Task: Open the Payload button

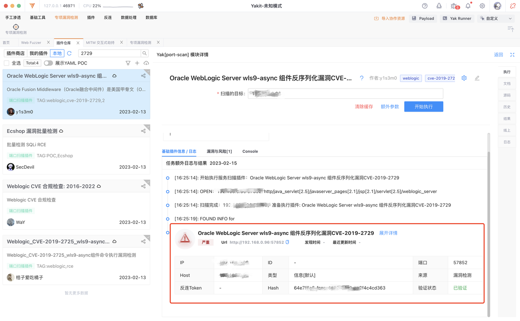Action: coord(422,18)
